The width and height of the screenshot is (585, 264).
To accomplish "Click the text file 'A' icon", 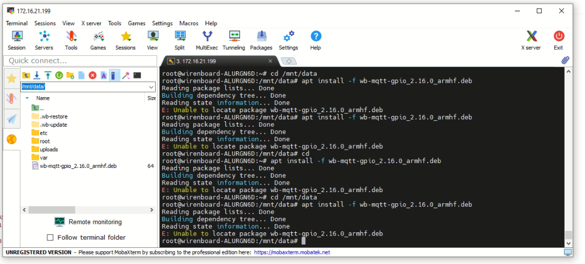I will click(x=104, y=75).
